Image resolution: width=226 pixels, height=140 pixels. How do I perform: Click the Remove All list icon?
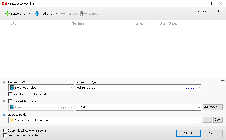(84, 14)
